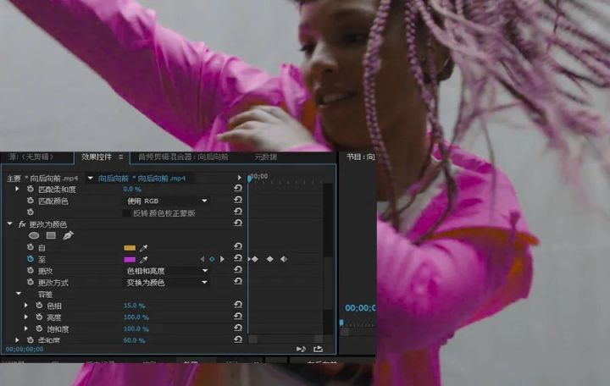Switch to the 音频剪辑混合器 tab

183,157
